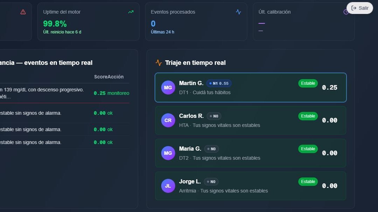Click the N0 badge next to Carlos R.
The image size is (378, 212).
coord(214,116)
